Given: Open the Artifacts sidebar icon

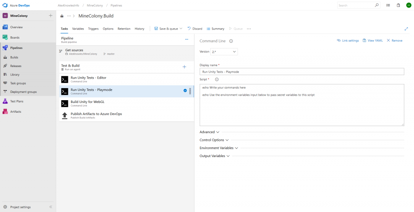Looking at the screenshot, I should 5,111.
